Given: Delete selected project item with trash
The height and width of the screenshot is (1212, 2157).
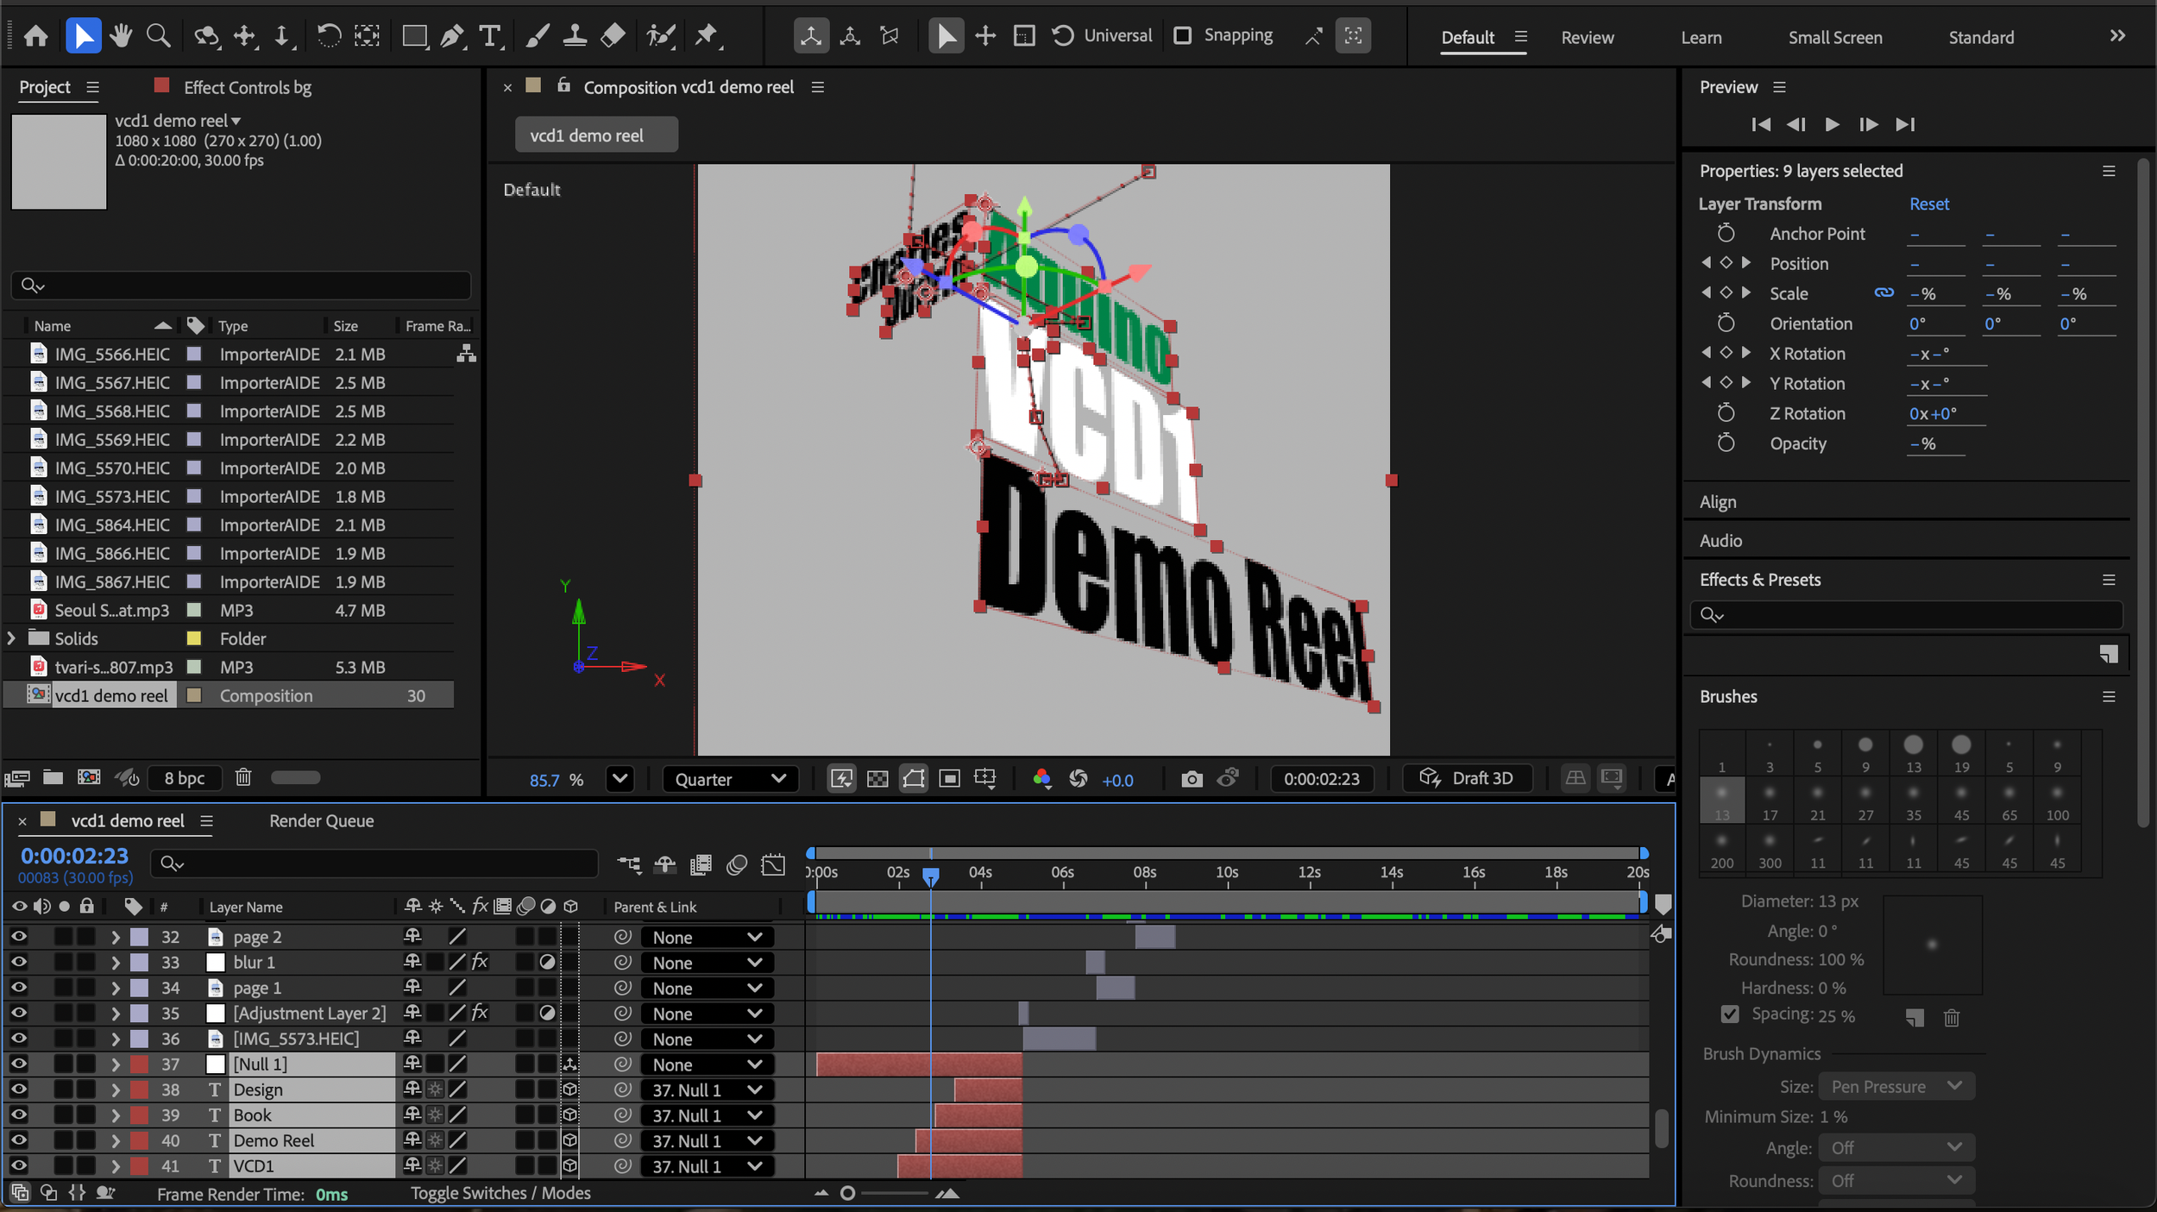Looking at the screenshot, I should click(x=243, y=777).
